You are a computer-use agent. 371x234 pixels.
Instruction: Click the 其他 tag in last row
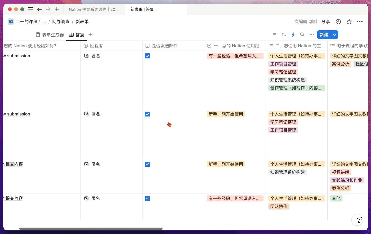click(336, 199)
